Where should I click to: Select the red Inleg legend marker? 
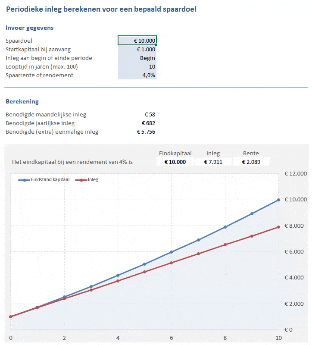(81, 179)
